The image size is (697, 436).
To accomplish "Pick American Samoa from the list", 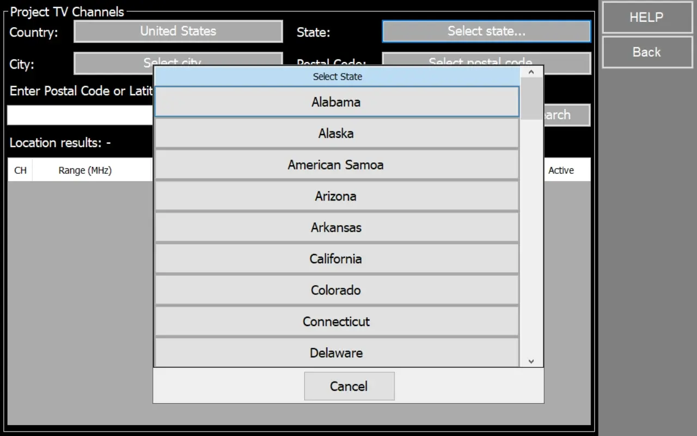I will (x=337, y=165).
